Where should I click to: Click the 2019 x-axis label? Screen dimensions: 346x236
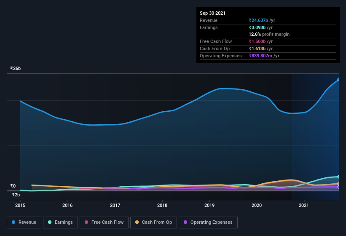pyautogui.click(x=209, y=205)
